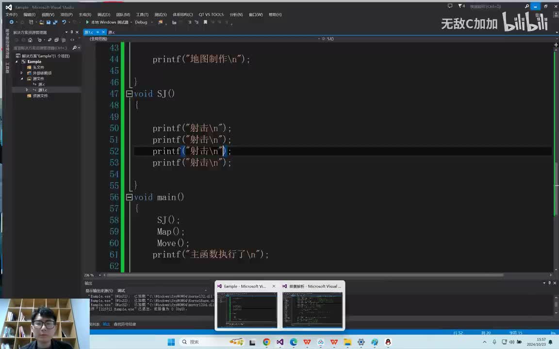Click the Open File folder toolbar icon
559x349 pixels.
42,22
